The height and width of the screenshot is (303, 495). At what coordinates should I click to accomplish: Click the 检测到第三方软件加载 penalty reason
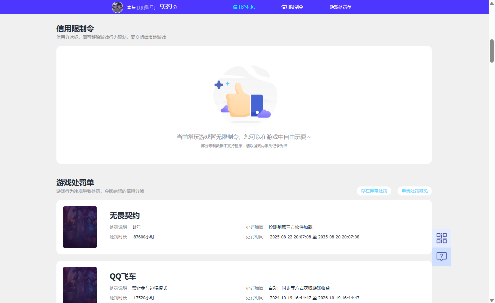tap(290, 227)
